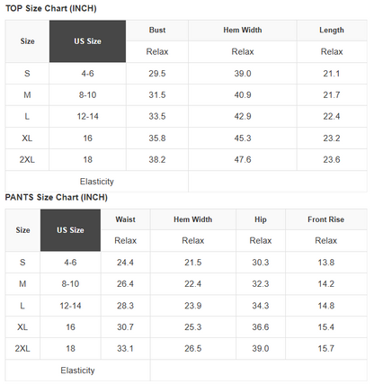
Task: Click the Hip column header
Action: [x=261, y=219]
